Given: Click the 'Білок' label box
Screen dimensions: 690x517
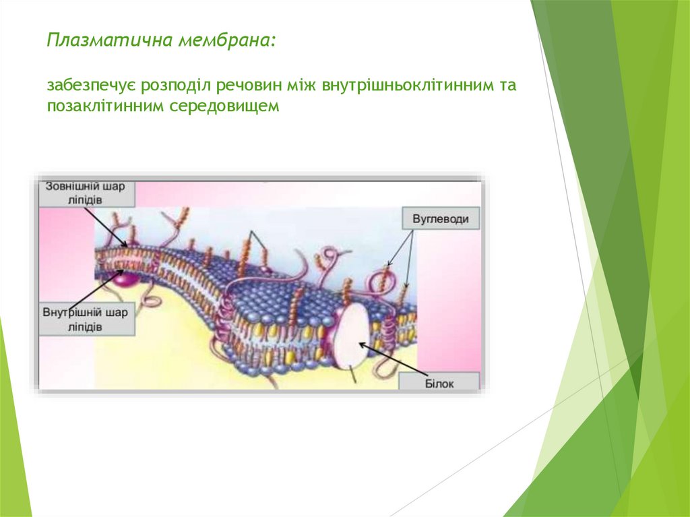Looking at the screenshot, I should coord(439,382).
